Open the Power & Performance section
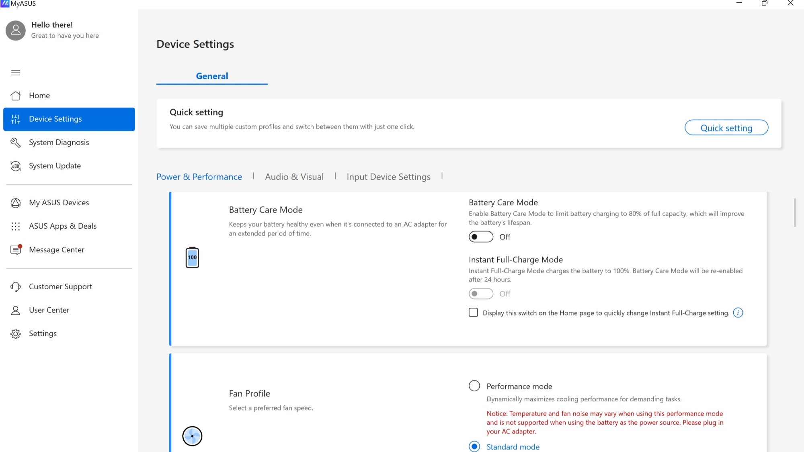Screen dimensions: 804x452 point(199,177)
